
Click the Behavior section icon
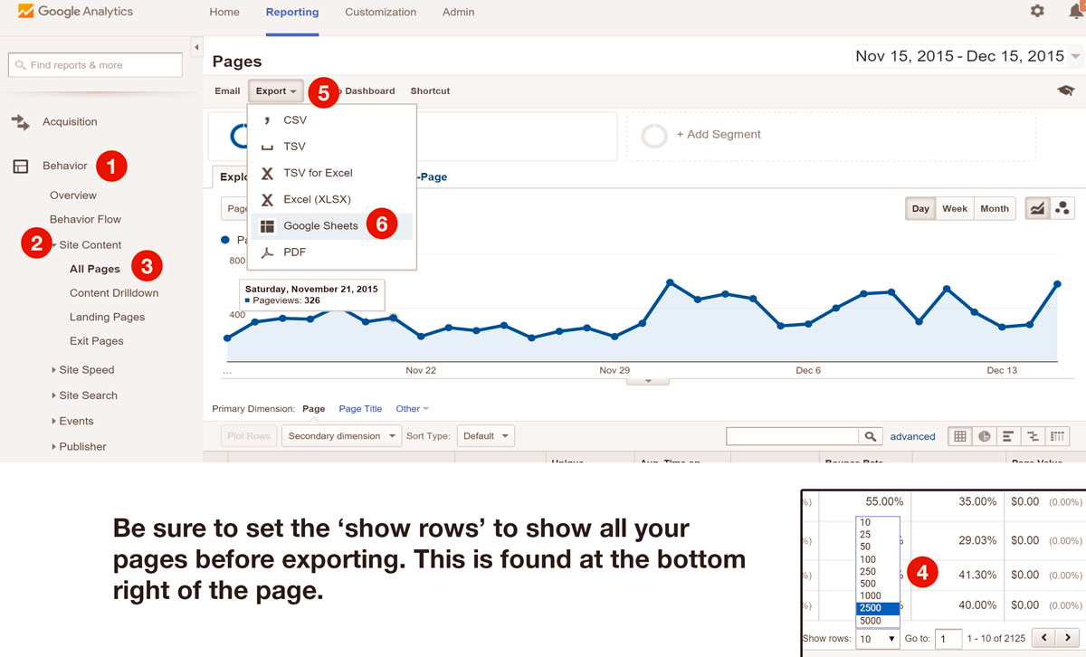[x=20, y=167]
